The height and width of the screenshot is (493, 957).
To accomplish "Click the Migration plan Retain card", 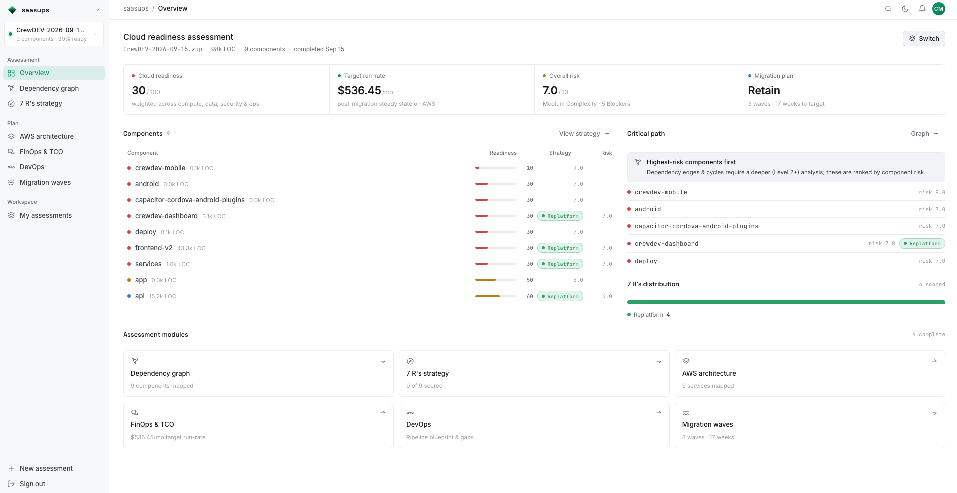I will [842, 90].
